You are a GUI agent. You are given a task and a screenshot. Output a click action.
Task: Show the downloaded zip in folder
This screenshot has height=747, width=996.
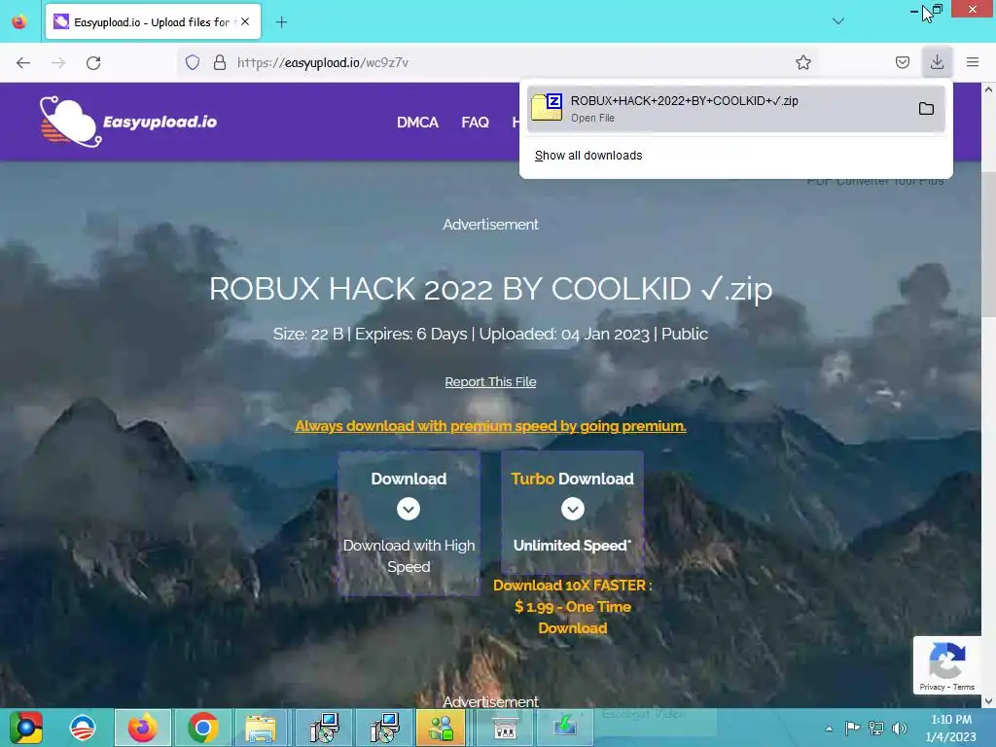point(926,109)
